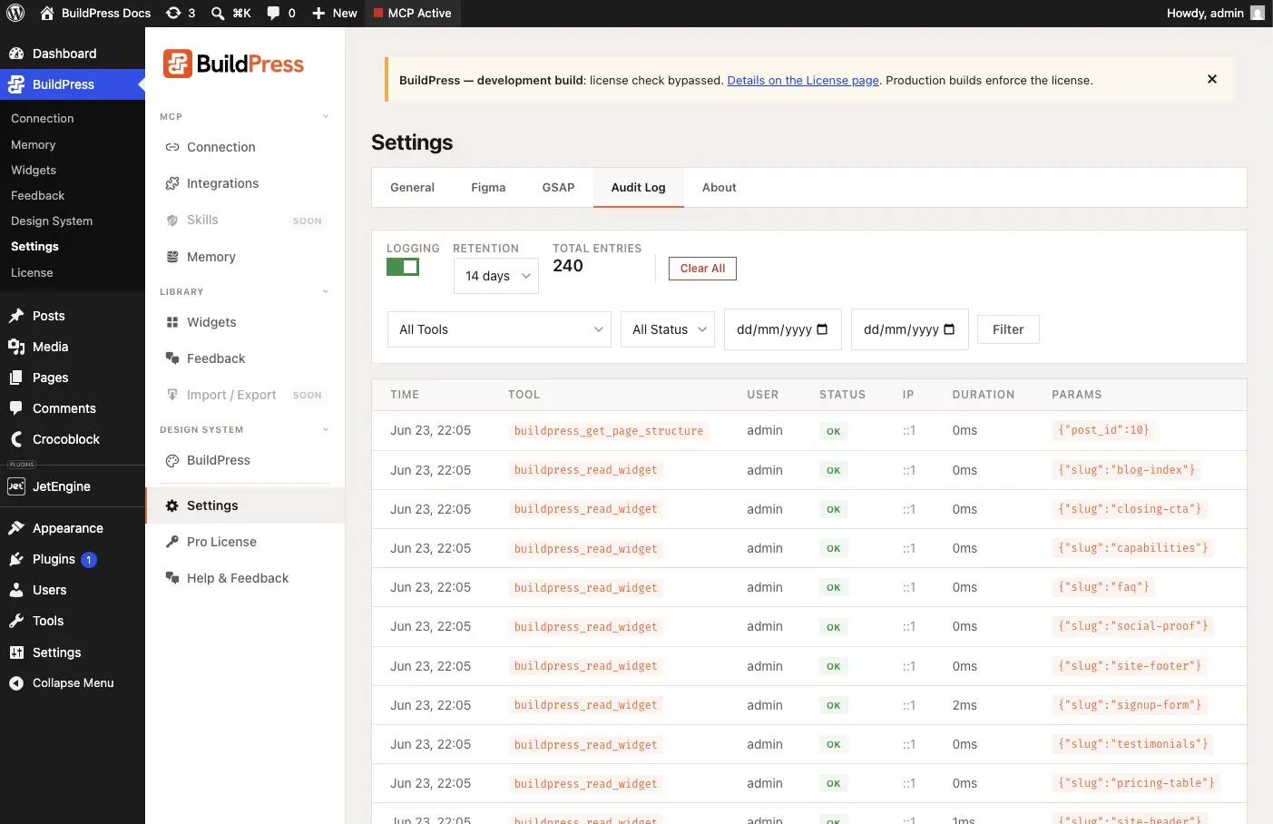The height and width of the screenshot is (824, 1273).
Task: Click the WordPress logo icon
Action: (x=15, y=13)
